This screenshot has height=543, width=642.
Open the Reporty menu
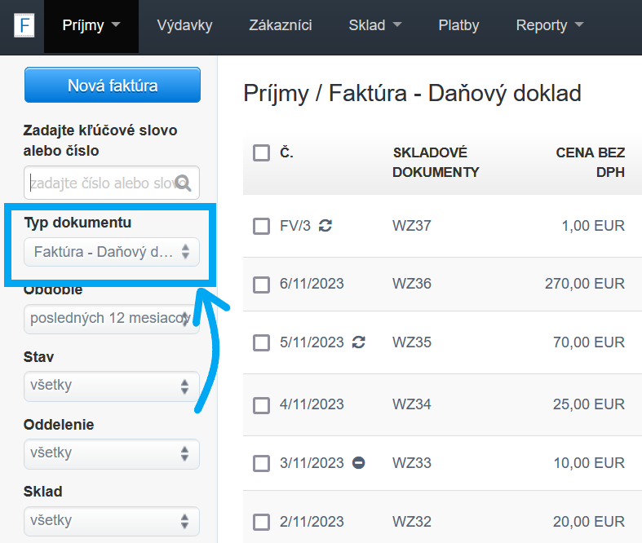pos(550,25)
